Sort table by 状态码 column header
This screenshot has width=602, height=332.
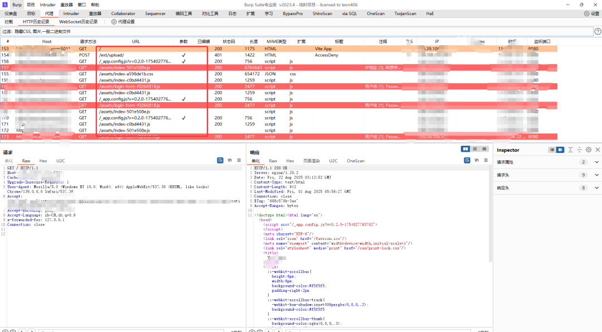pos(229,41)
